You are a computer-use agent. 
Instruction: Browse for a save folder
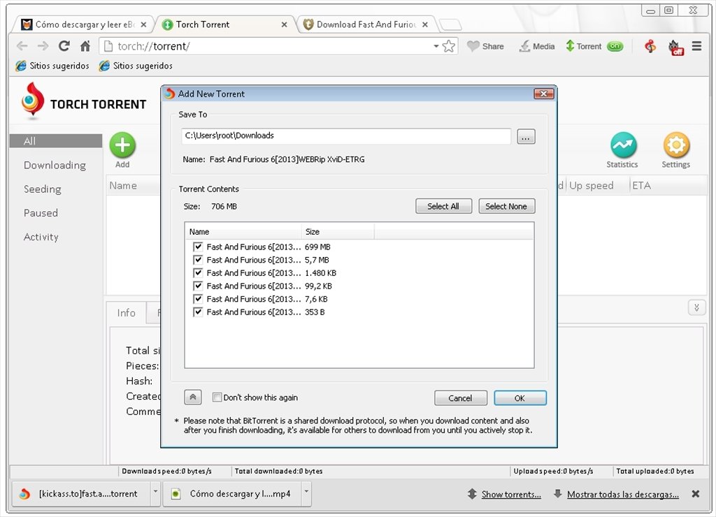click(x=526, y=136)
